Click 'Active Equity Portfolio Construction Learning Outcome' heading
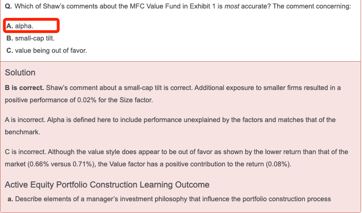362x213 pixels. [x=107, y=185]
